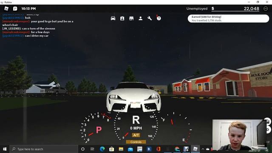Click the R gear indicator
This screenshot has height=153, width=272.
click(136, 120)
